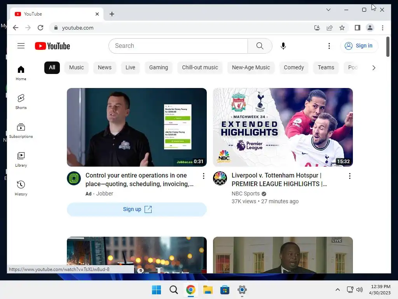This screenshot has width=398, height=299.
Task: Open the rainy city lights thumbnail
Action: (x=137, y=255)
